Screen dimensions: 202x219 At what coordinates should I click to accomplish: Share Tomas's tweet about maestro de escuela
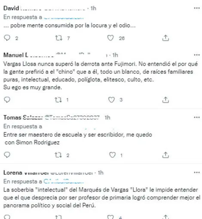coord(165,155)
